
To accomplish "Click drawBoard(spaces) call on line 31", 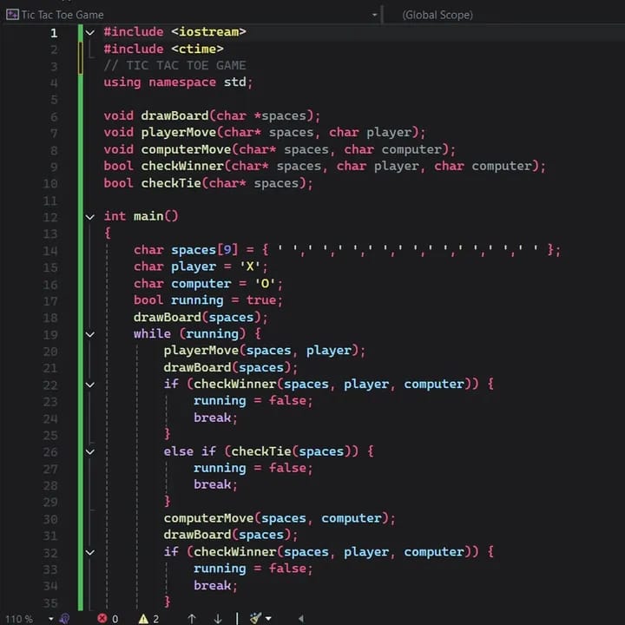I will 230,536.
